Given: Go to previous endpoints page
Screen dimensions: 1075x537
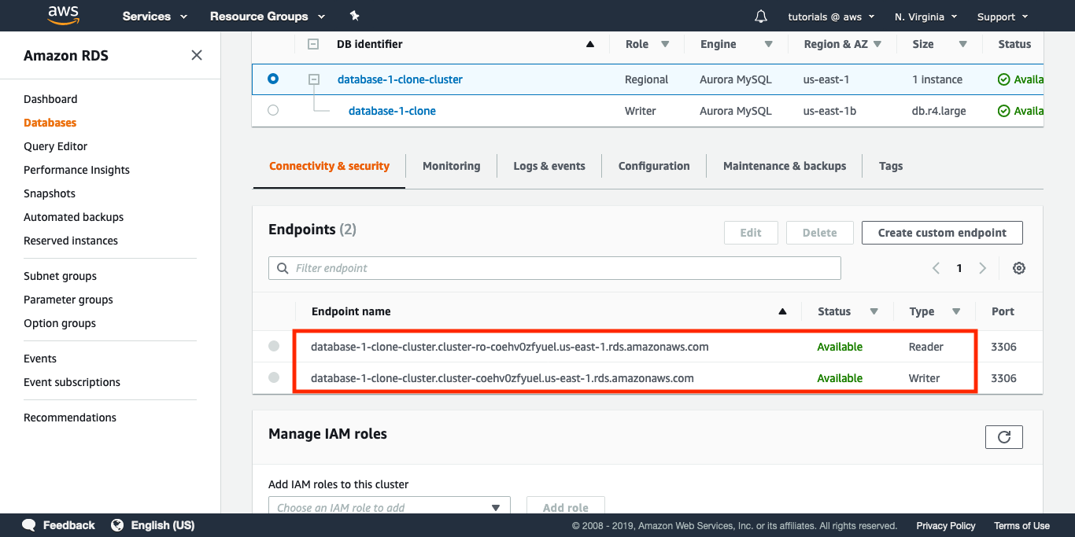Looking at the screenshot, I should coord(936,268).
